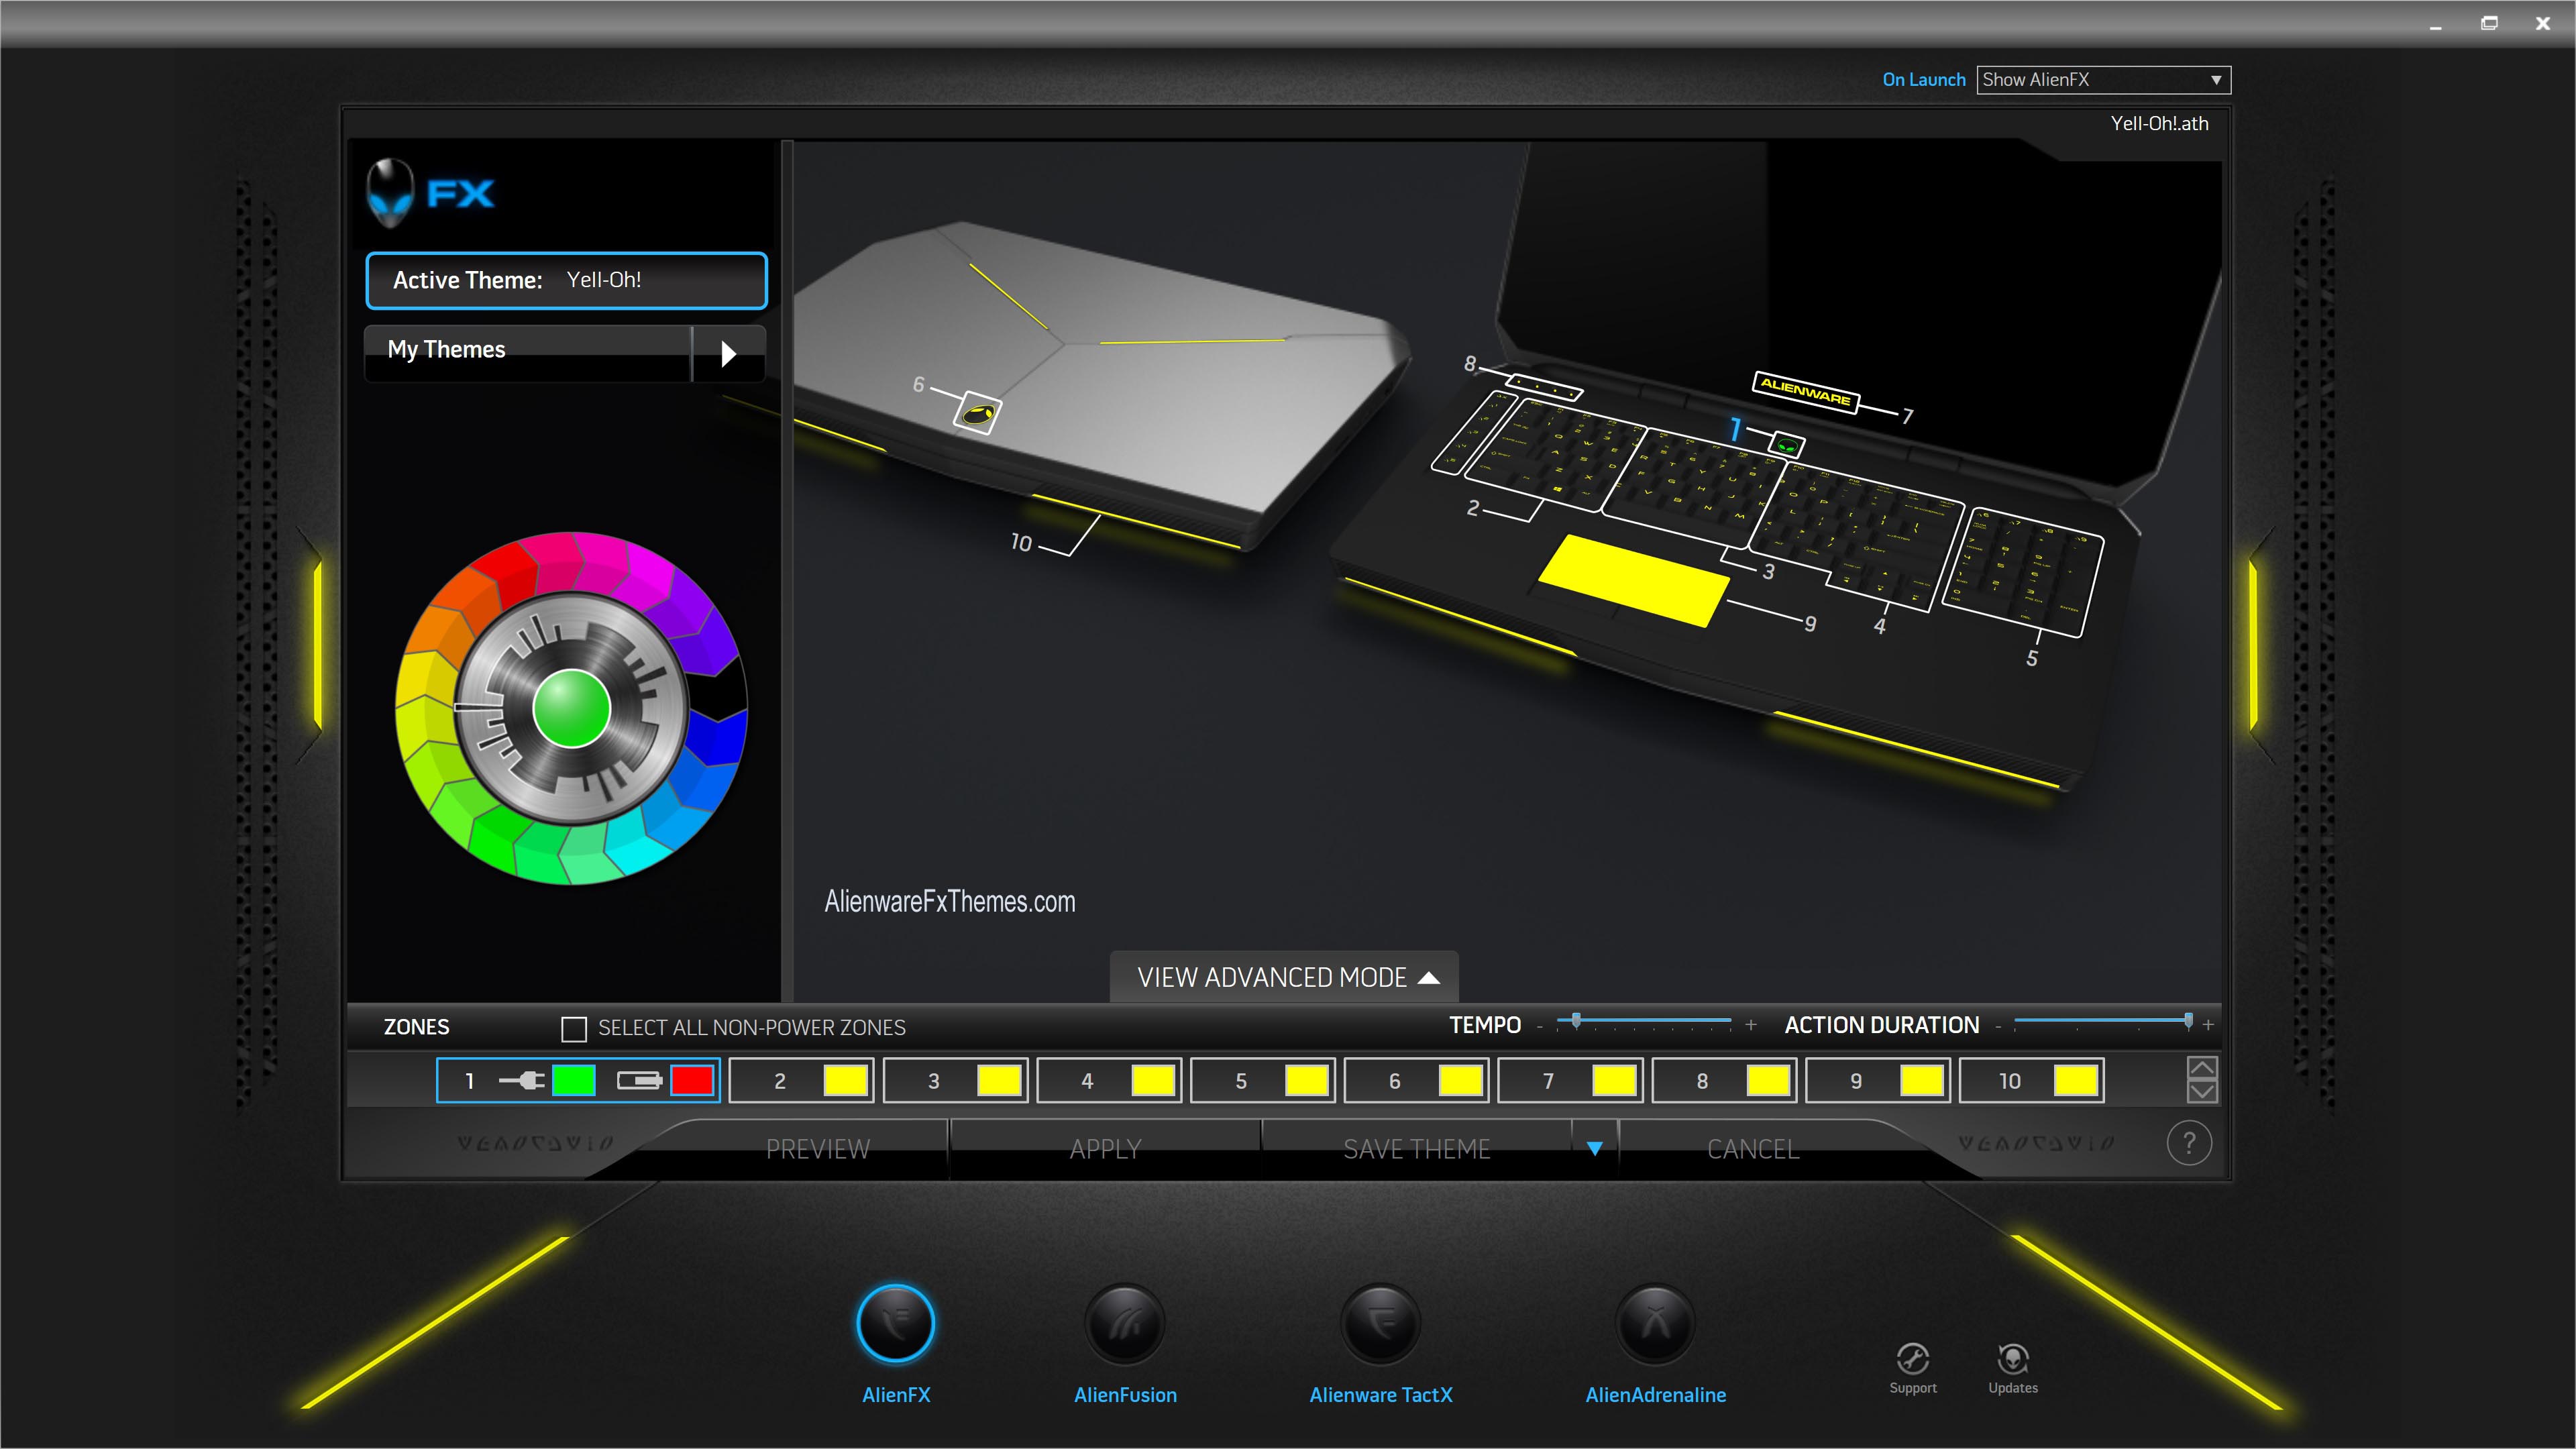Screen dimensions: 2576x1449
Task: Click the PREVIEW button
Action: click(x=817, y=1149)
